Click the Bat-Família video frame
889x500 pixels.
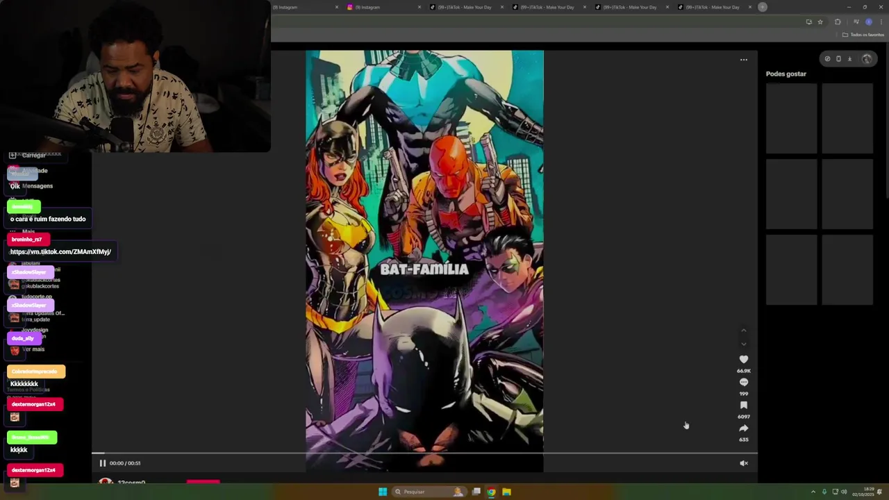coord(424,260)
